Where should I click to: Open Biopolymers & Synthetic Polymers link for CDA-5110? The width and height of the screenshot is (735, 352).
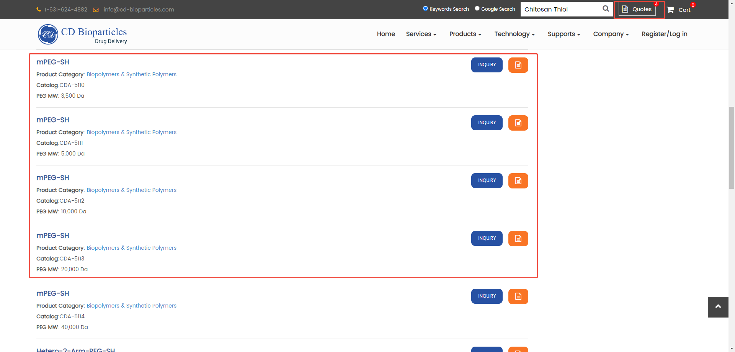[x=131, y=74]
